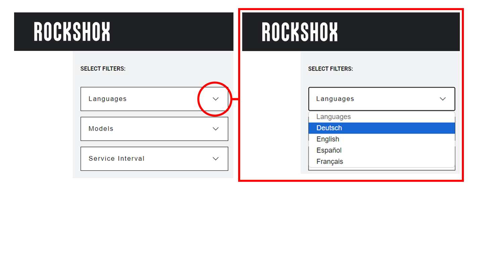479x255 pixels.
Task: Click the RockShox logo above the collapsed filters
Action: click(x=72, y=32)
